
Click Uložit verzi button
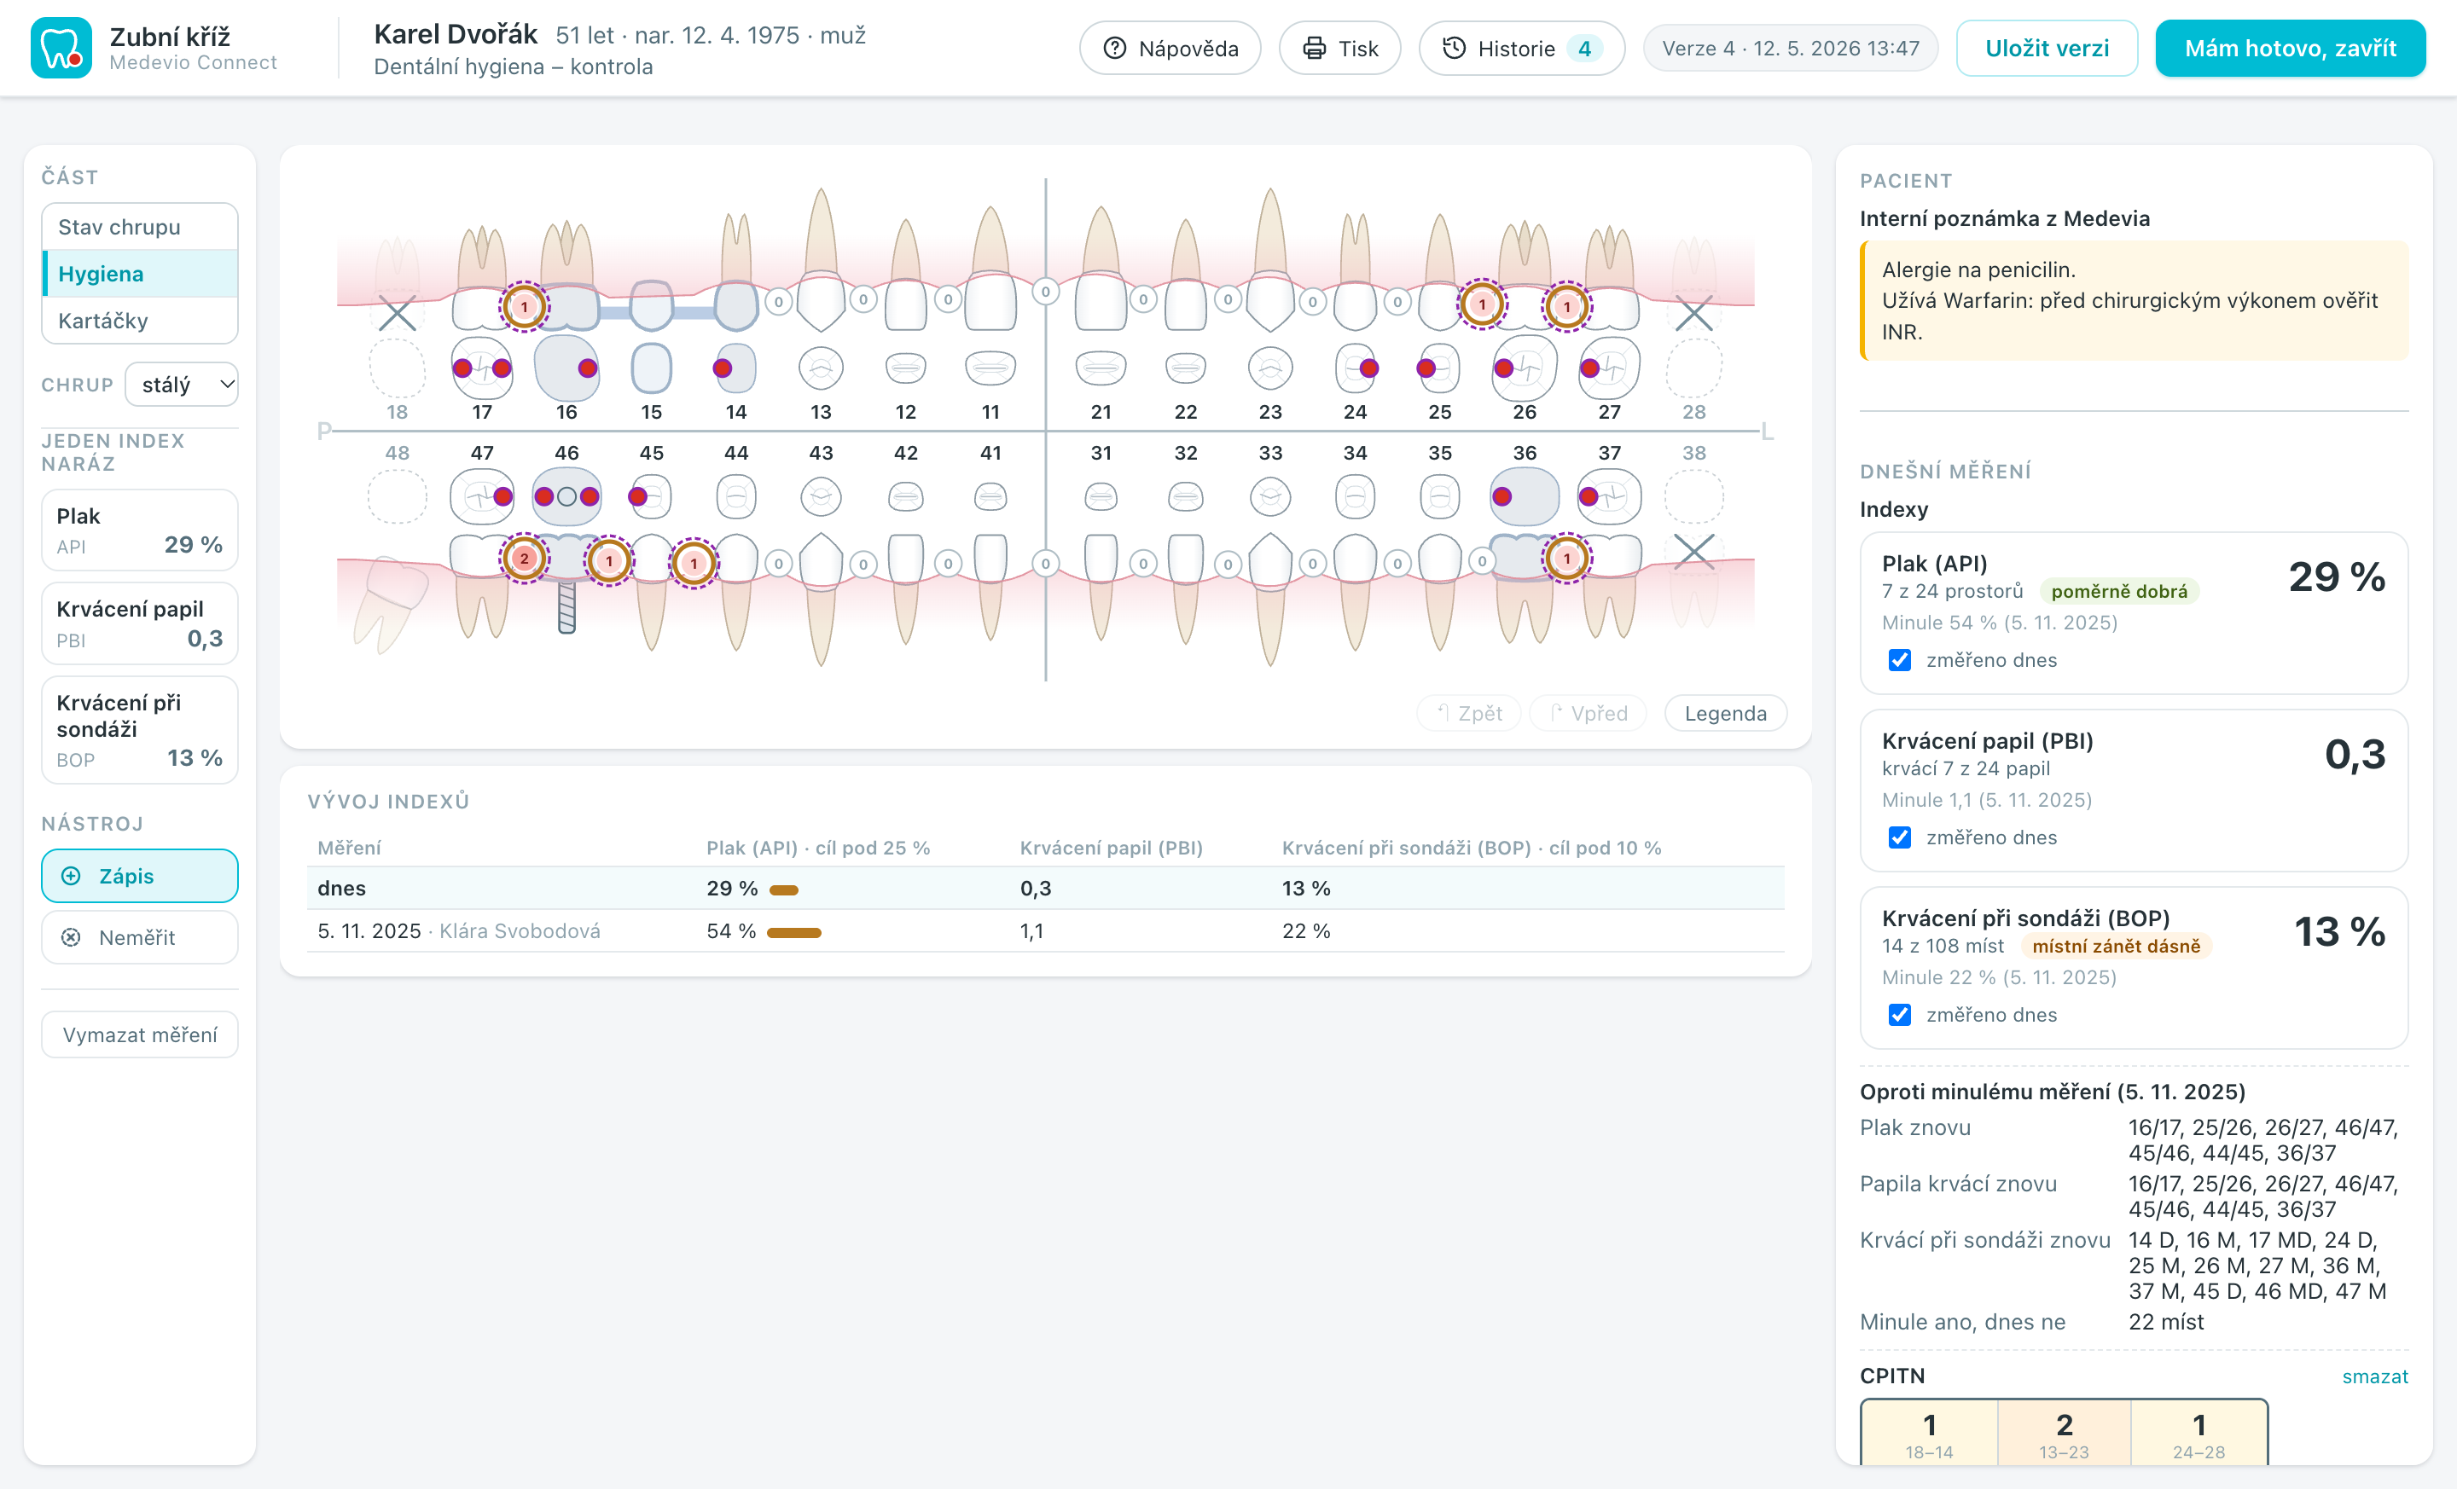pyautogui.click(x=2046, y=48)
